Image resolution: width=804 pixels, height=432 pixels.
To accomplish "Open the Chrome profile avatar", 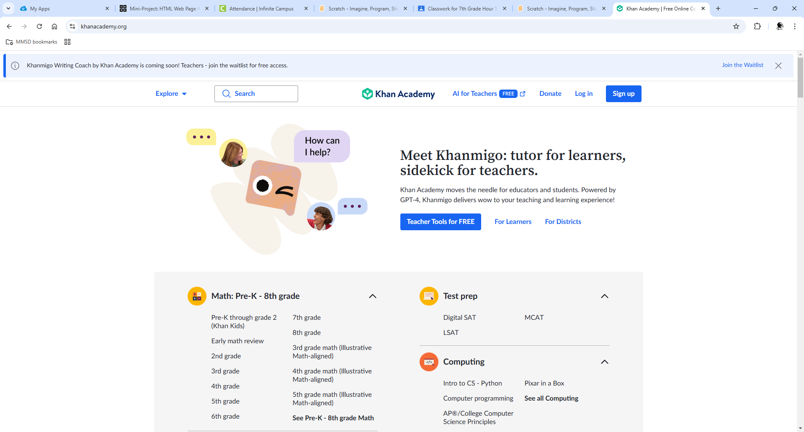I will pyautogui.click(x=780, y=26).
